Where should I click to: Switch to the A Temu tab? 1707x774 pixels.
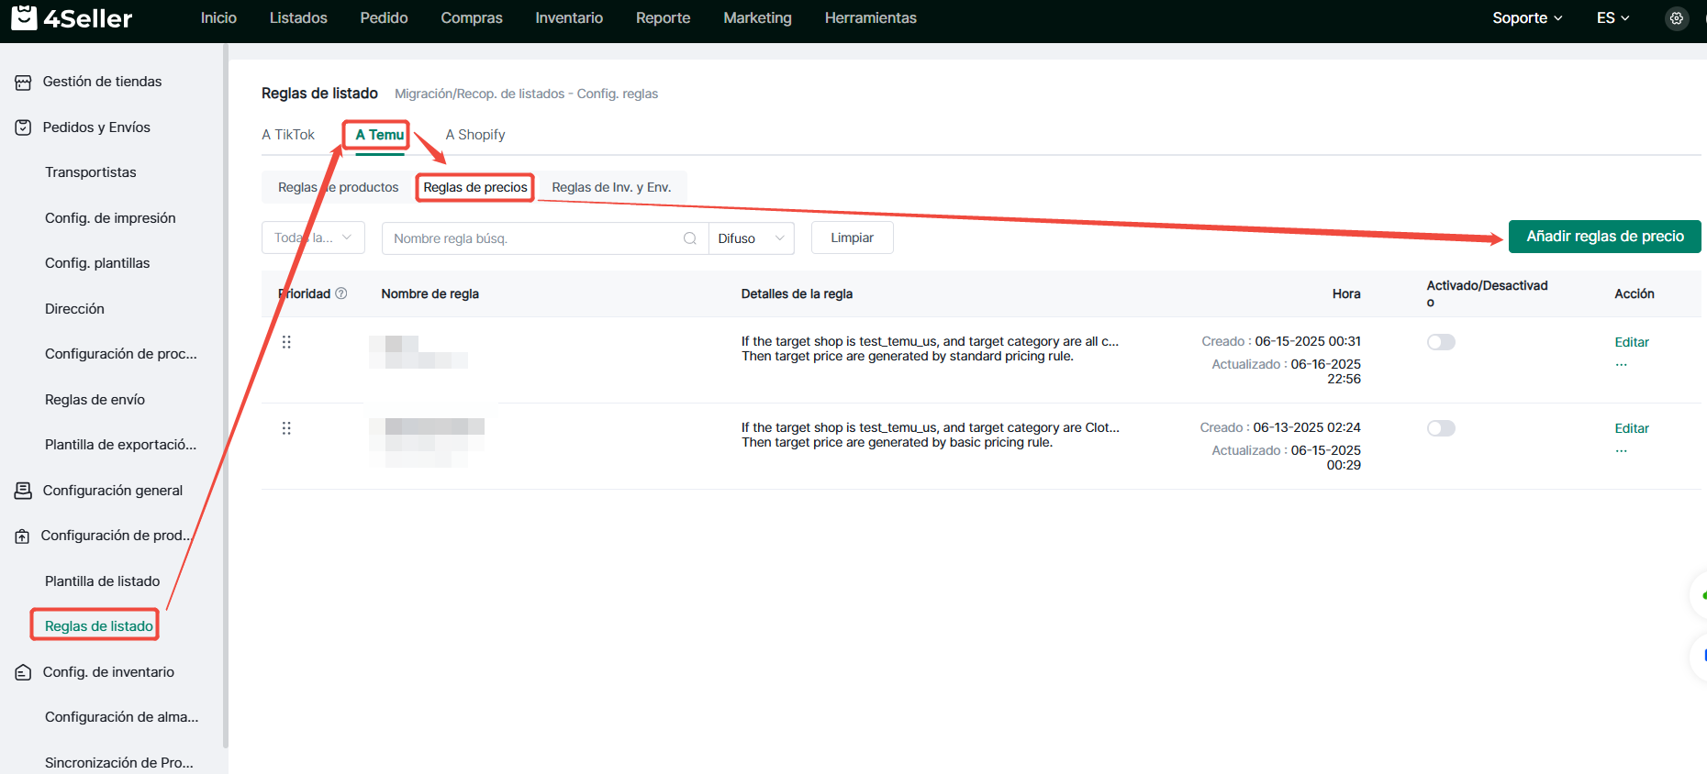point(379,135)
